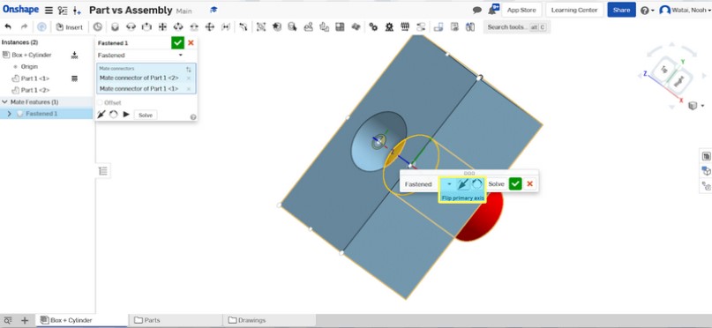
Task: Select the Slider mate tool
Action: coord(146,26)
